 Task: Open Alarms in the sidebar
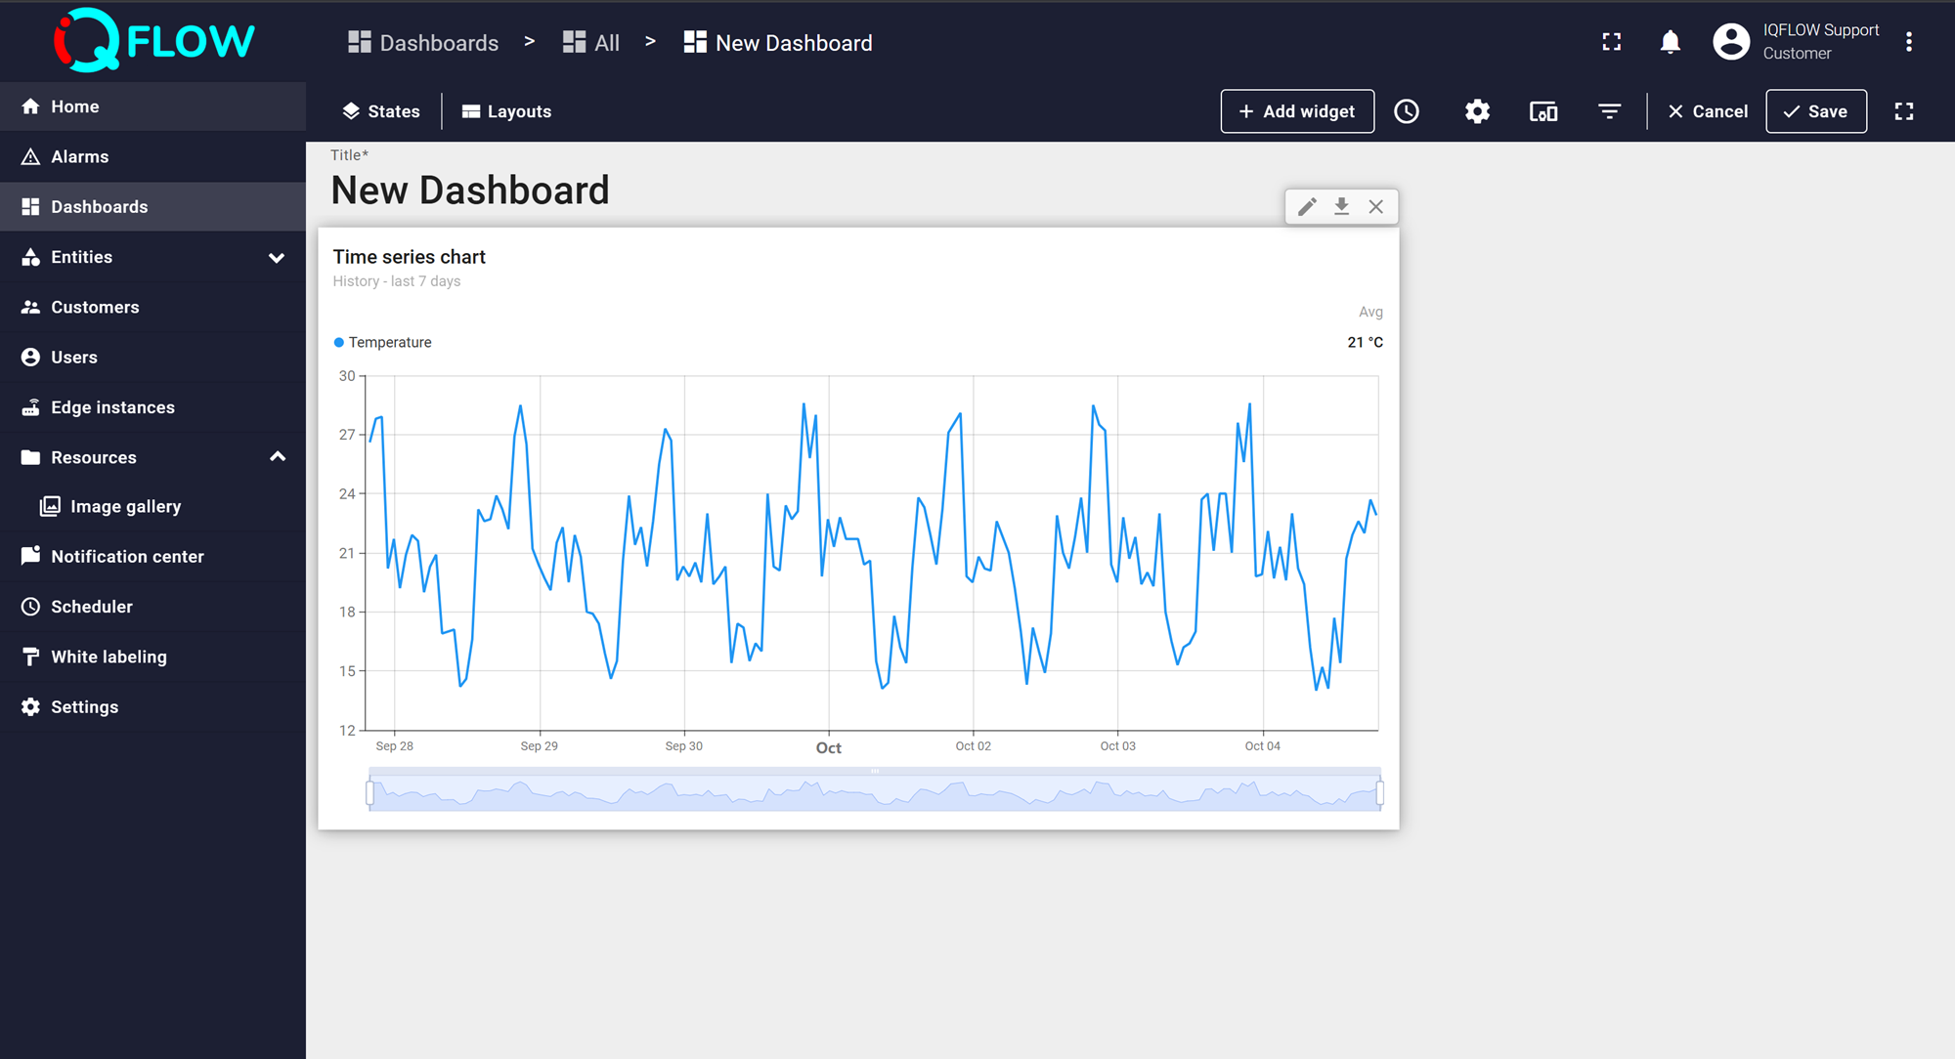coord(80,156)
